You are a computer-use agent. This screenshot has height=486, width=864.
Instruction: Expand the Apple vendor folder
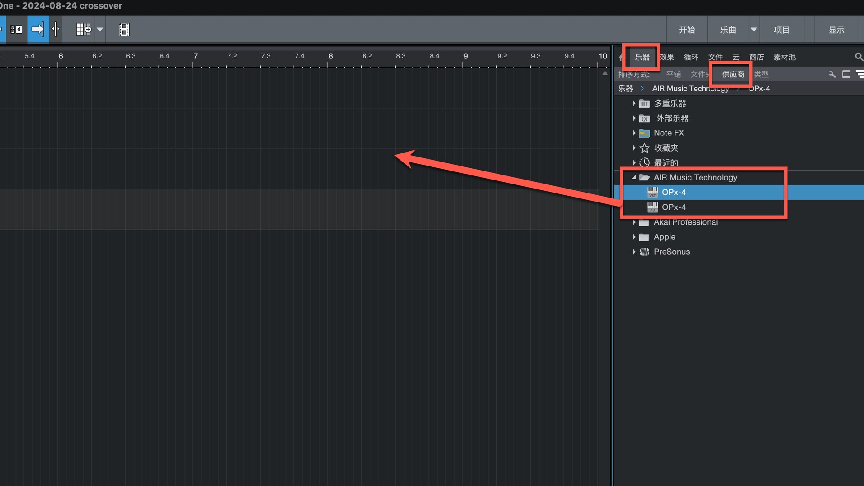(x=634, y=237)
